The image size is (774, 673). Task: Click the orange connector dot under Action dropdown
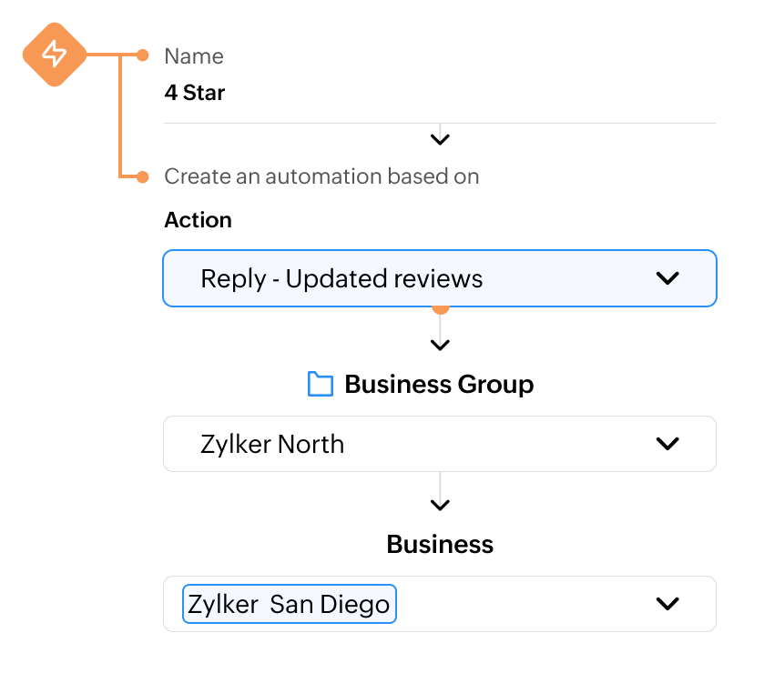click(440, 308)
